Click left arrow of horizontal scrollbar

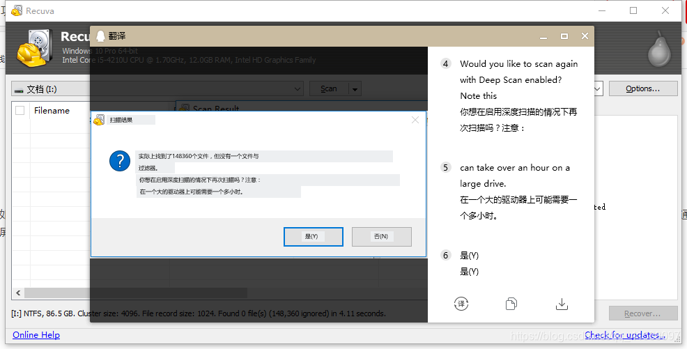pos(18,293)
